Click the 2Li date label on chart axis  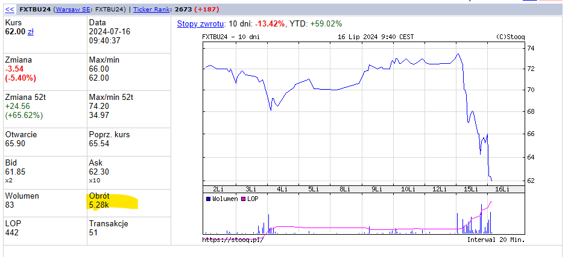(x=219, y=190)
